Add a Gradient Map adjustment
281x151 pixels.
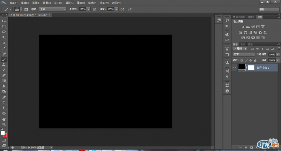coord(263,38)
